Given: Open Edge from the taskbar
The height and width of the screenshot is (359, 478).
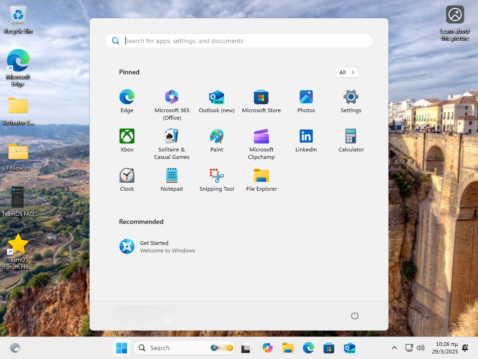Looking at the screenshot, I should point(309,348).
